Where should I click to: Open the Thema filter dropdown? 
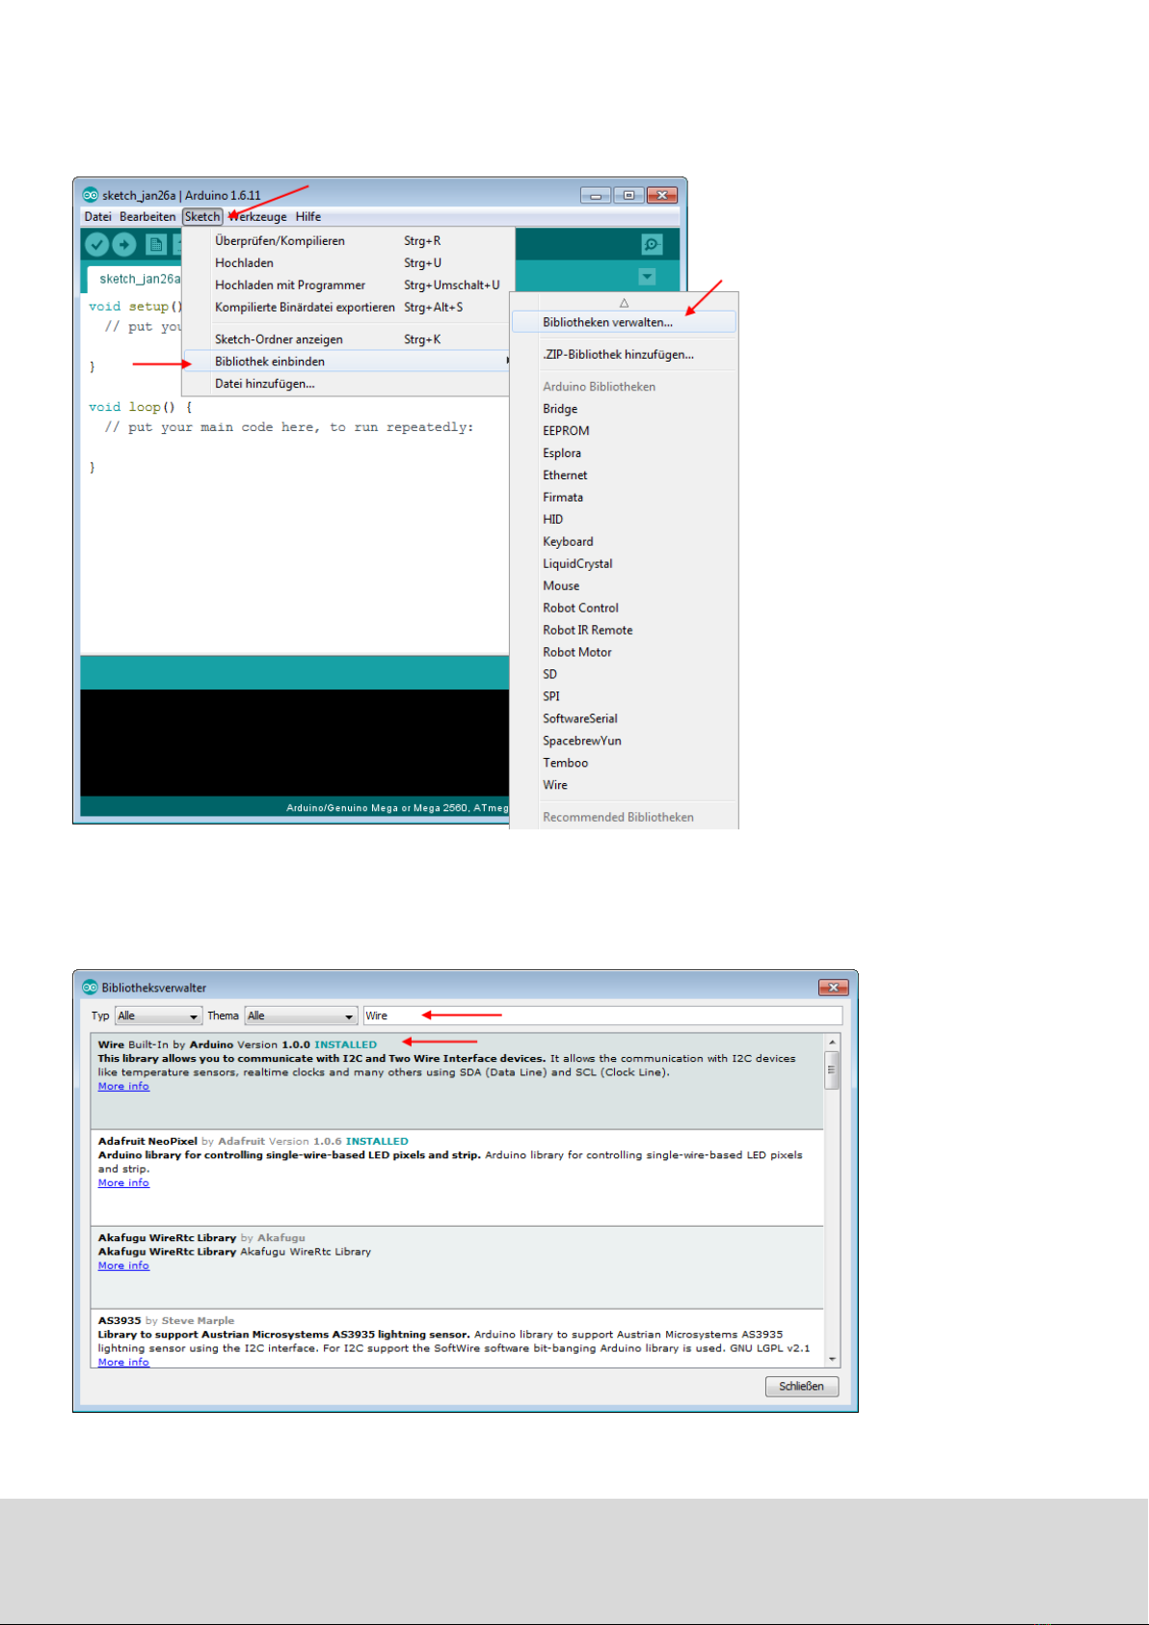click(x=301, y=1016)
